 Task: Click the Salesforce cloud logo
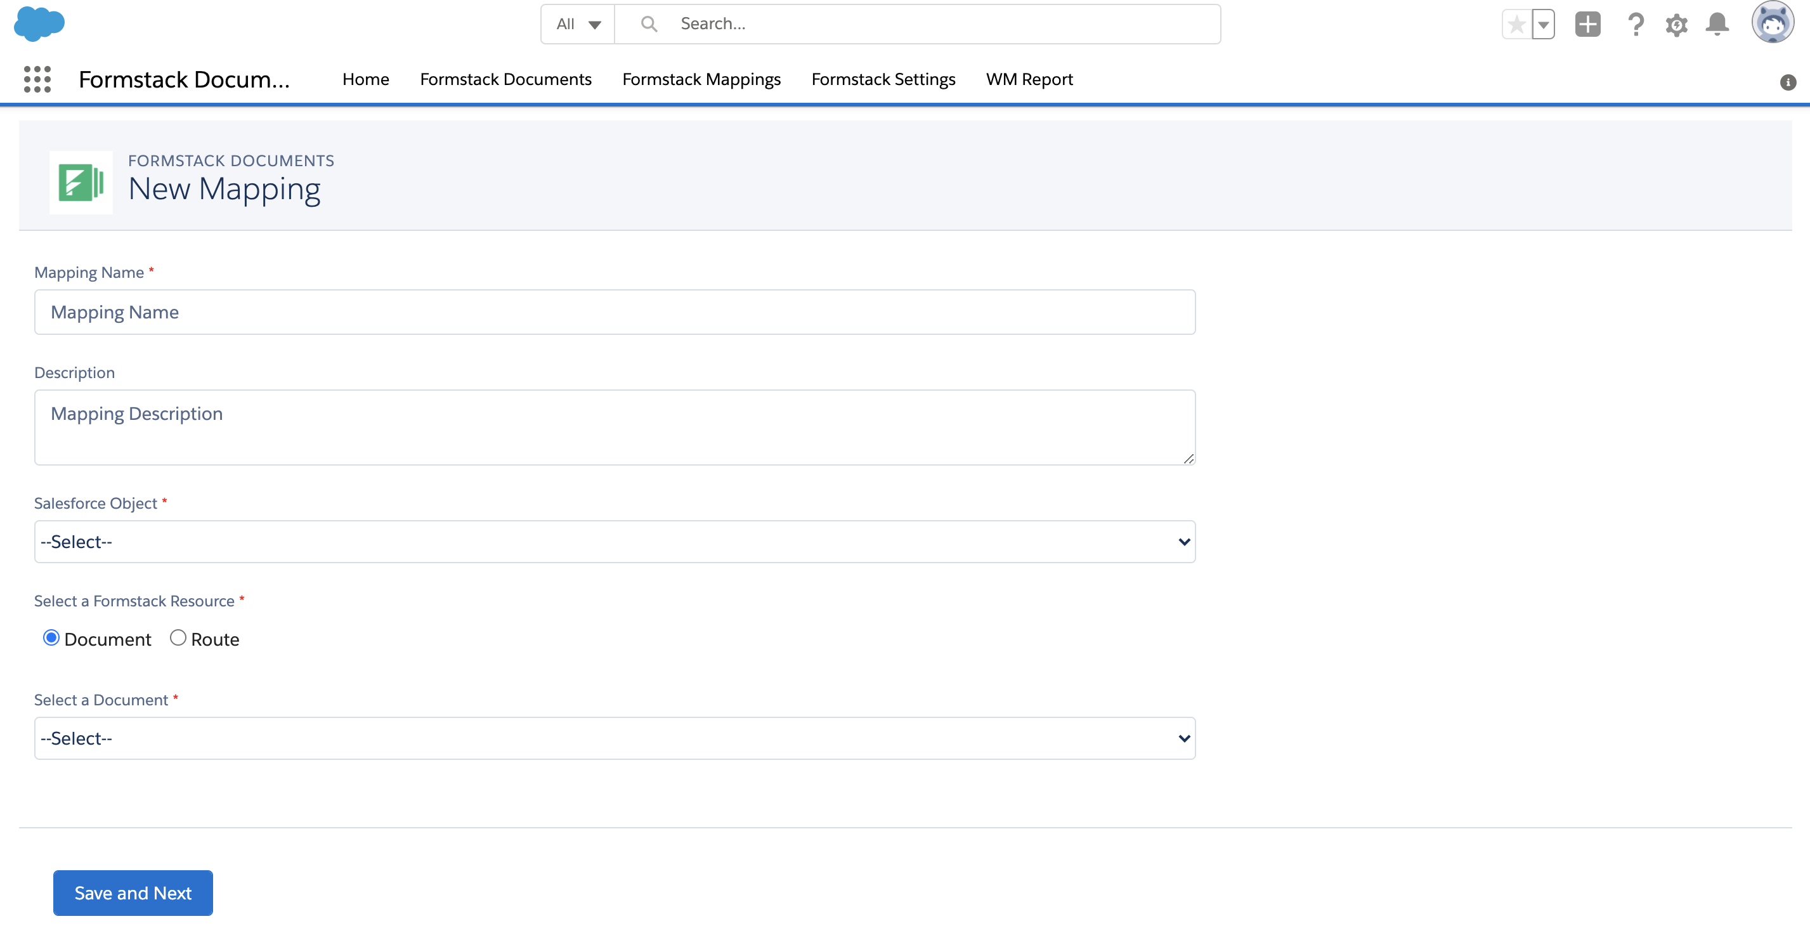coord(39,24)
